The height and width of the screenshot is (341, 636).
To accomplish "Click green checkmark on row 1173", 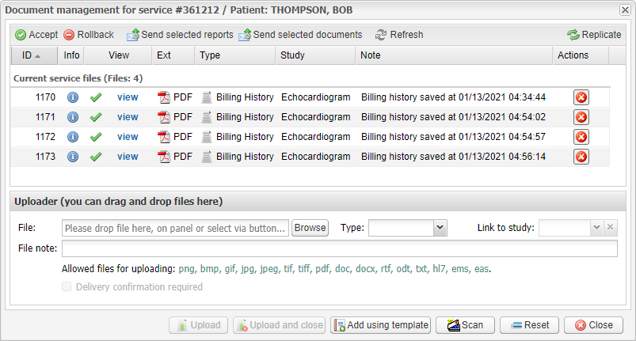I will tap(96, 157).
